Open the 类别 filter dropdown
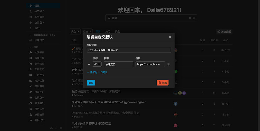 (x=75, y=31)
